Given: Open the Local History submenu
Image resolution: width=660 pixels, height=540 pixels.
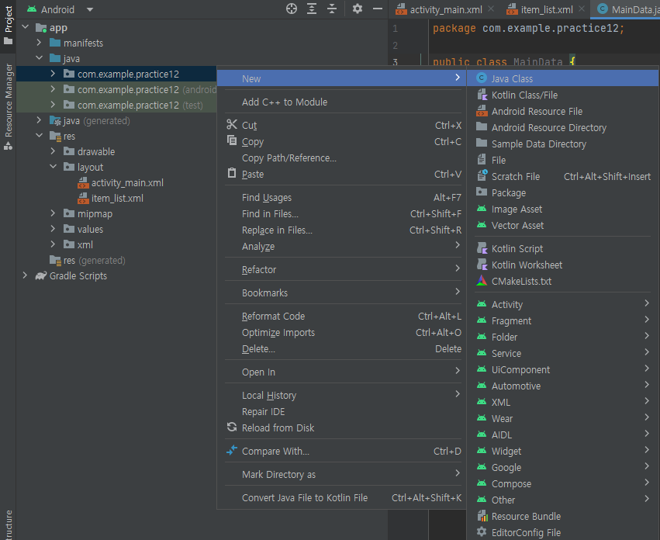Looking at the screenshot, I should pos(342,395).
